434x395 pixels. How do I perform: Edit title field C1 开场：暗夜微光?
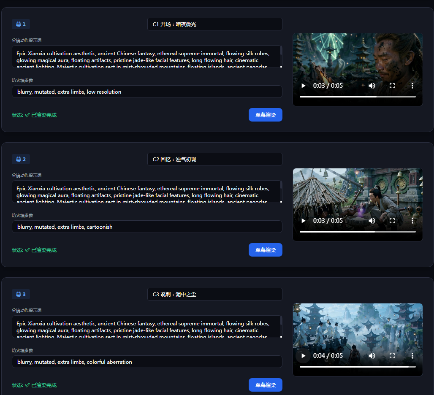[x=215, y=24]
